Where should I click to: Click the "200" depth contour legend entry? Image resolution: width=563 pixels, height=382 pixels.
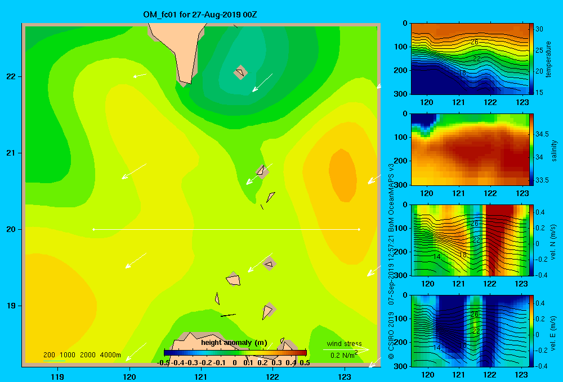[49, 355]
